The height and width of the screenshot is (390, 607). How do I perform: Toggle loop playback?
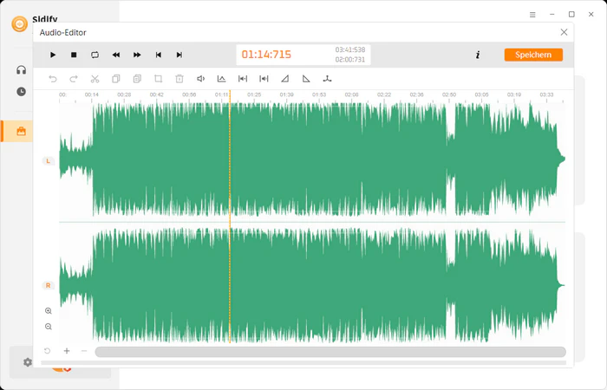[x=95, y=55]
